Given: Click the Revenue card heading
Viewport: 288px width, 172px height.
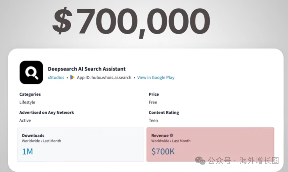Looking at the screenshot, I should click(x=160, y=135).
